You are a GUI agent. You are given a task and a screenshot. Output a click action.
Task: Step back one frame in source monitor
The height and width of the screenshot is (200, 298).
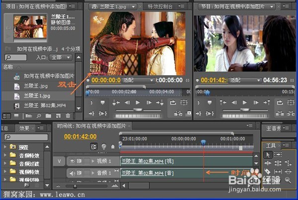tap(127, 103)
